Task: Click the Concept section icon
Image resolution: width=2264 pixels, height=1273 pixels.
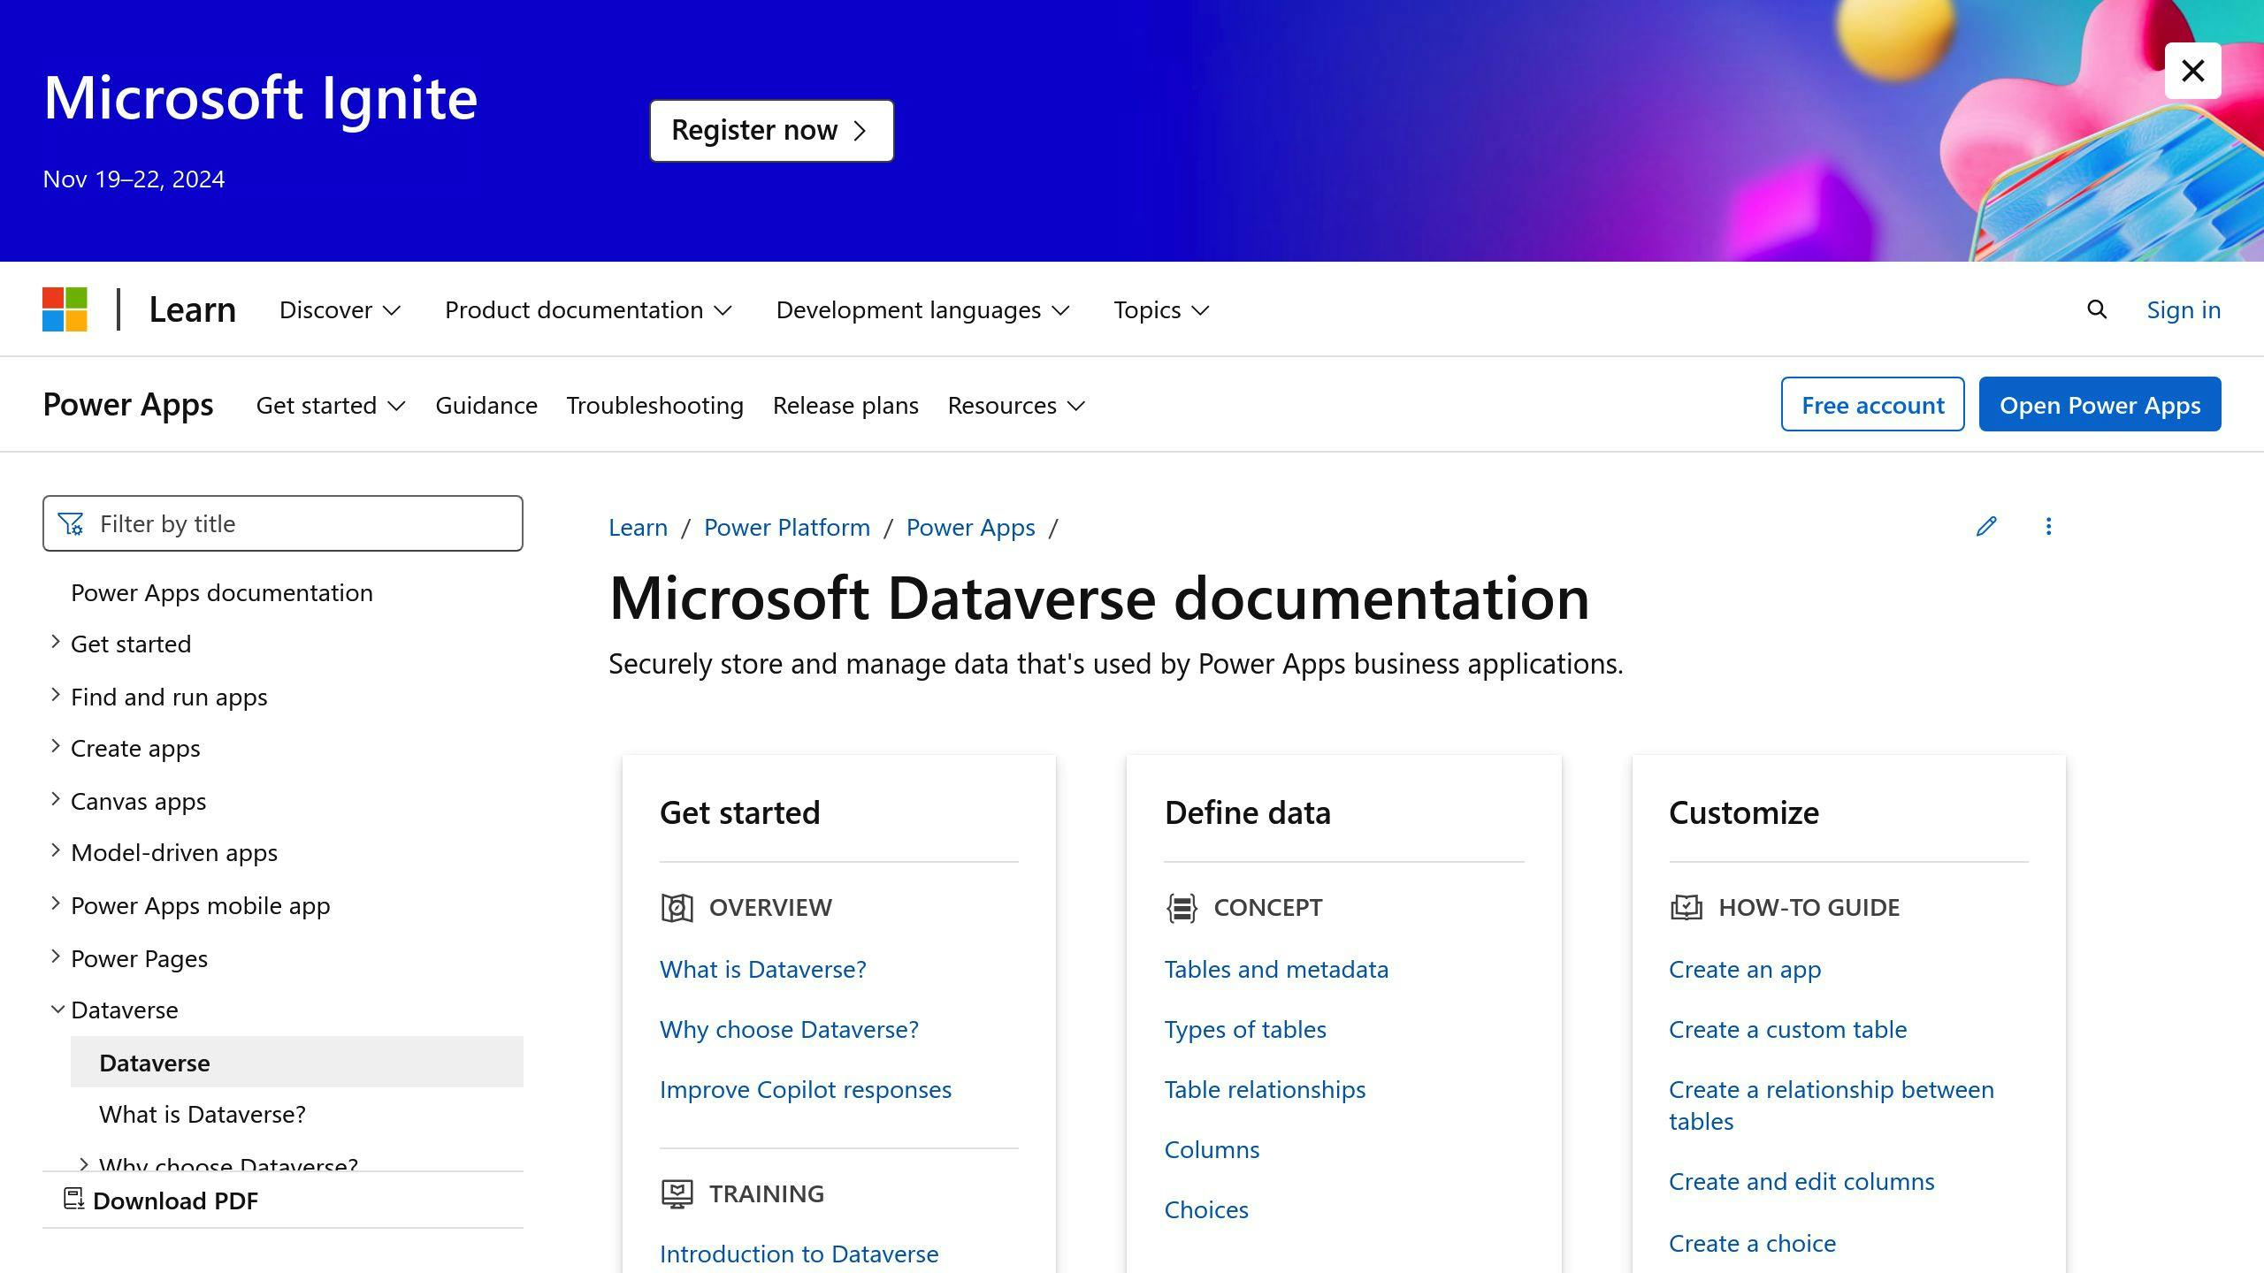Action: pos(1182,908)
